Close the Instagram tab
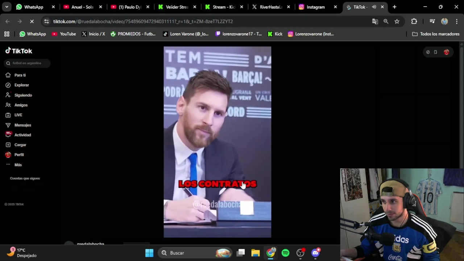Viewport: 464px width, 261px height. pos(335,7)
